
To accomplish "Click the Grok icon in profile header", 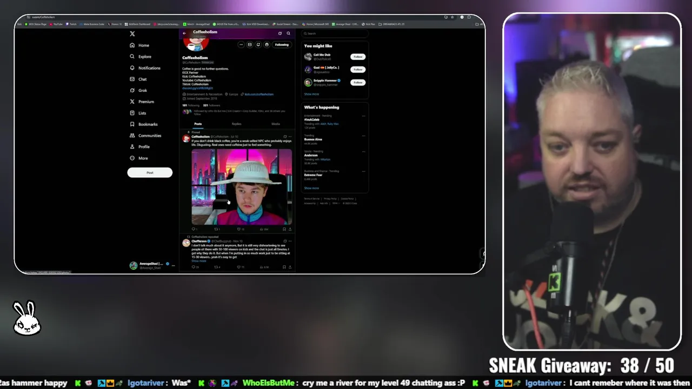I will (x=280, y=33).
